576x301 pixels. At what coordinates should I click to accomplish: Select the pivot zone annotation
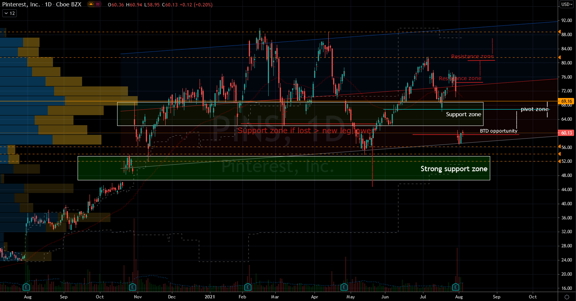[535, 110]
